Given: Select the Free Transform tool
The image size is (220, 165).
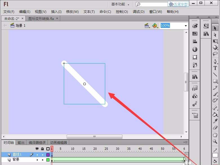Looking at the screenshot, I should pyautogui.click(x=215, y=41).
